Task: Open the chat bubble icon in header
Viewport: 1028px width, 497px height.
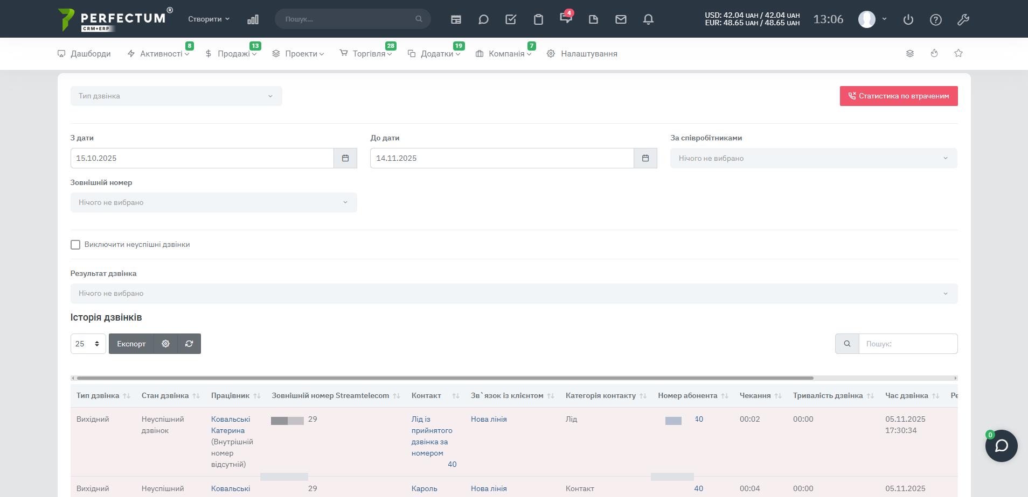Action: click(x=483, y=19)
